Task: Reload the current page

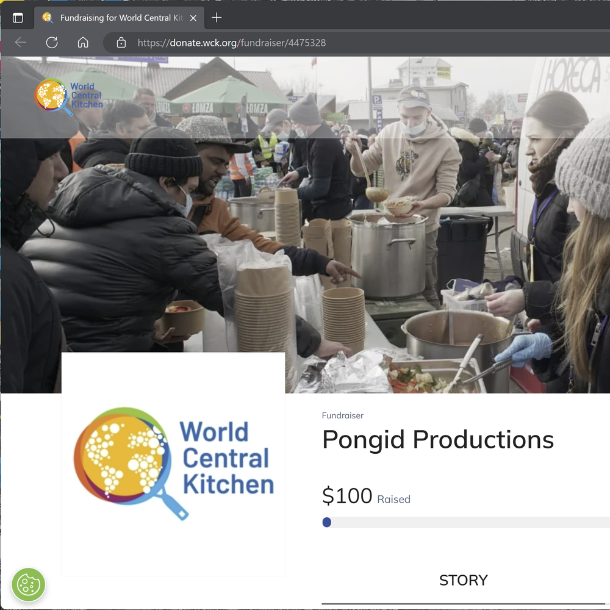Action: [52, 43]
